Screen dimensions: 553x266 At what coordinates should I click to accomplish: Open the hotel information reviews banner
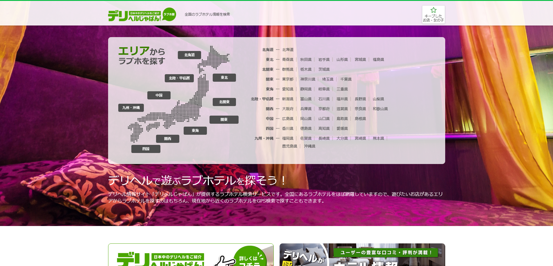(362, 255)
